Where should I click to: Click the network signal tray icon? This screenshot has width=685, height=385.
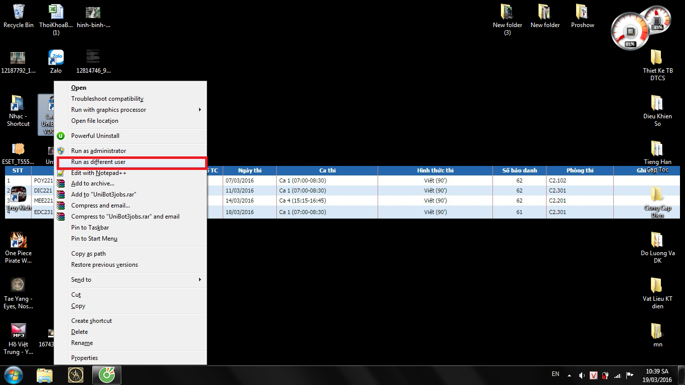(x=618, y=375)
